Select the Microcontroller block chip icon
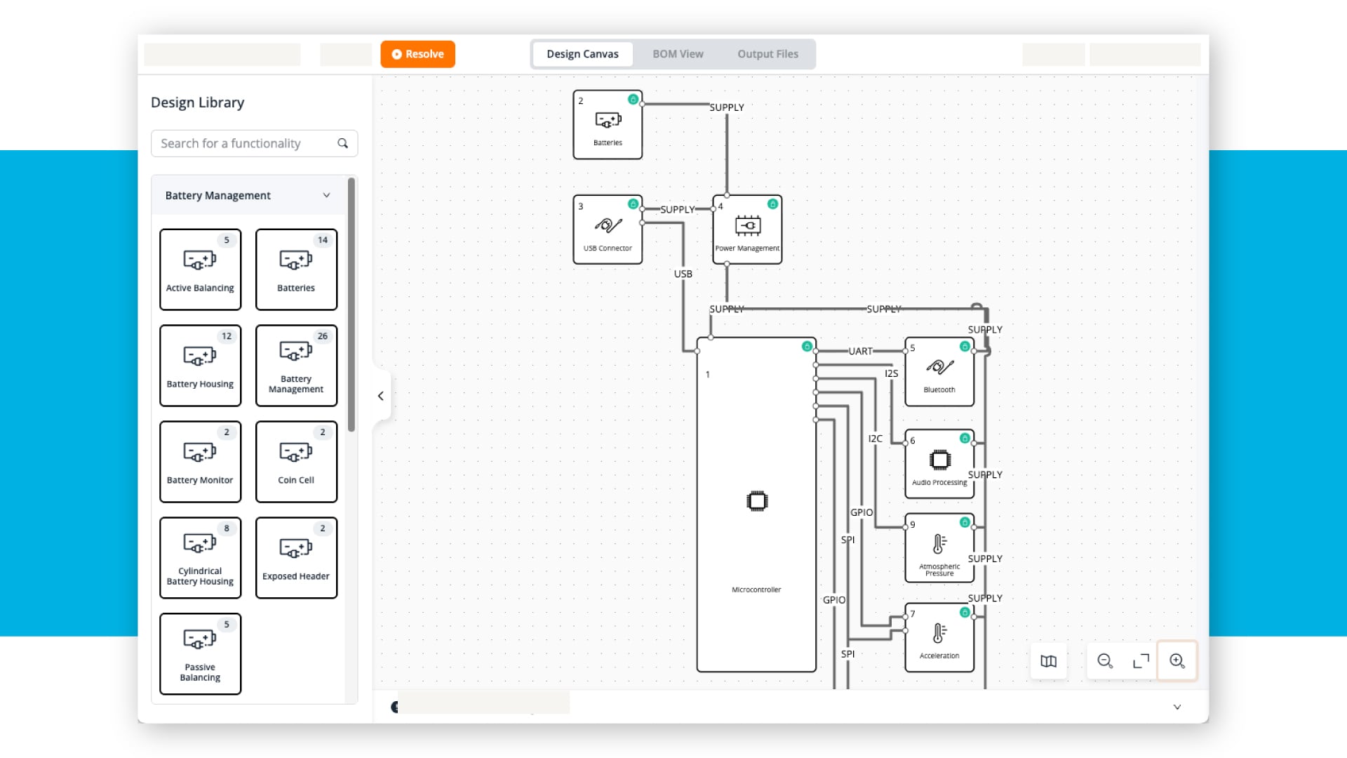Viewport: 1347px width, 758px height. [757, 501]
